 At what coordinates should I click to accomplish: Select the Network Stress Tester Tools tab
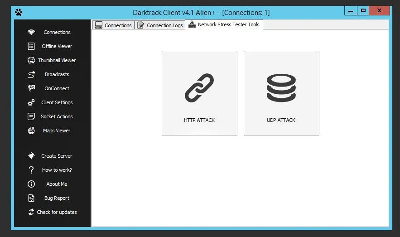[x=224, y=24]
